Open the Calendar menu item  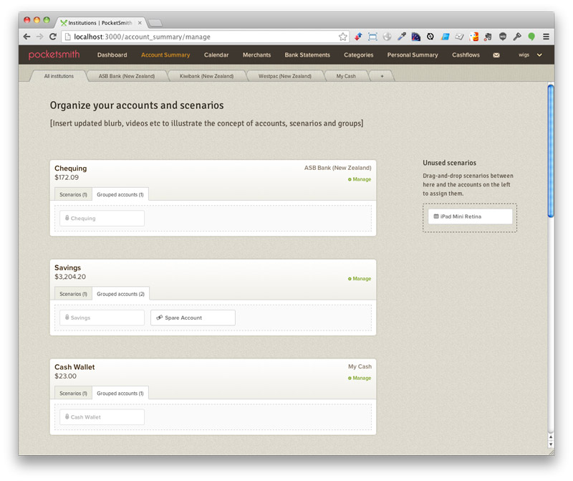pos(216,55)
